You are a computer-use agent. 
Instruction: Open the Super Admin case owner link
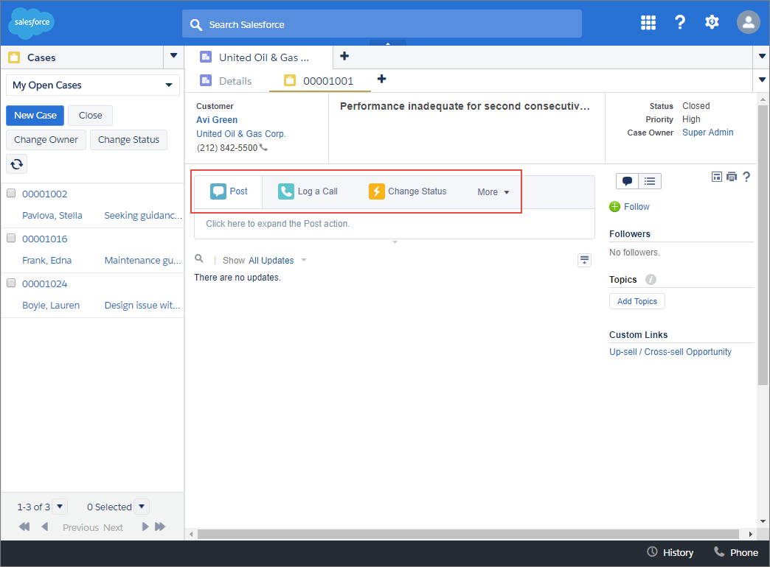707,133
